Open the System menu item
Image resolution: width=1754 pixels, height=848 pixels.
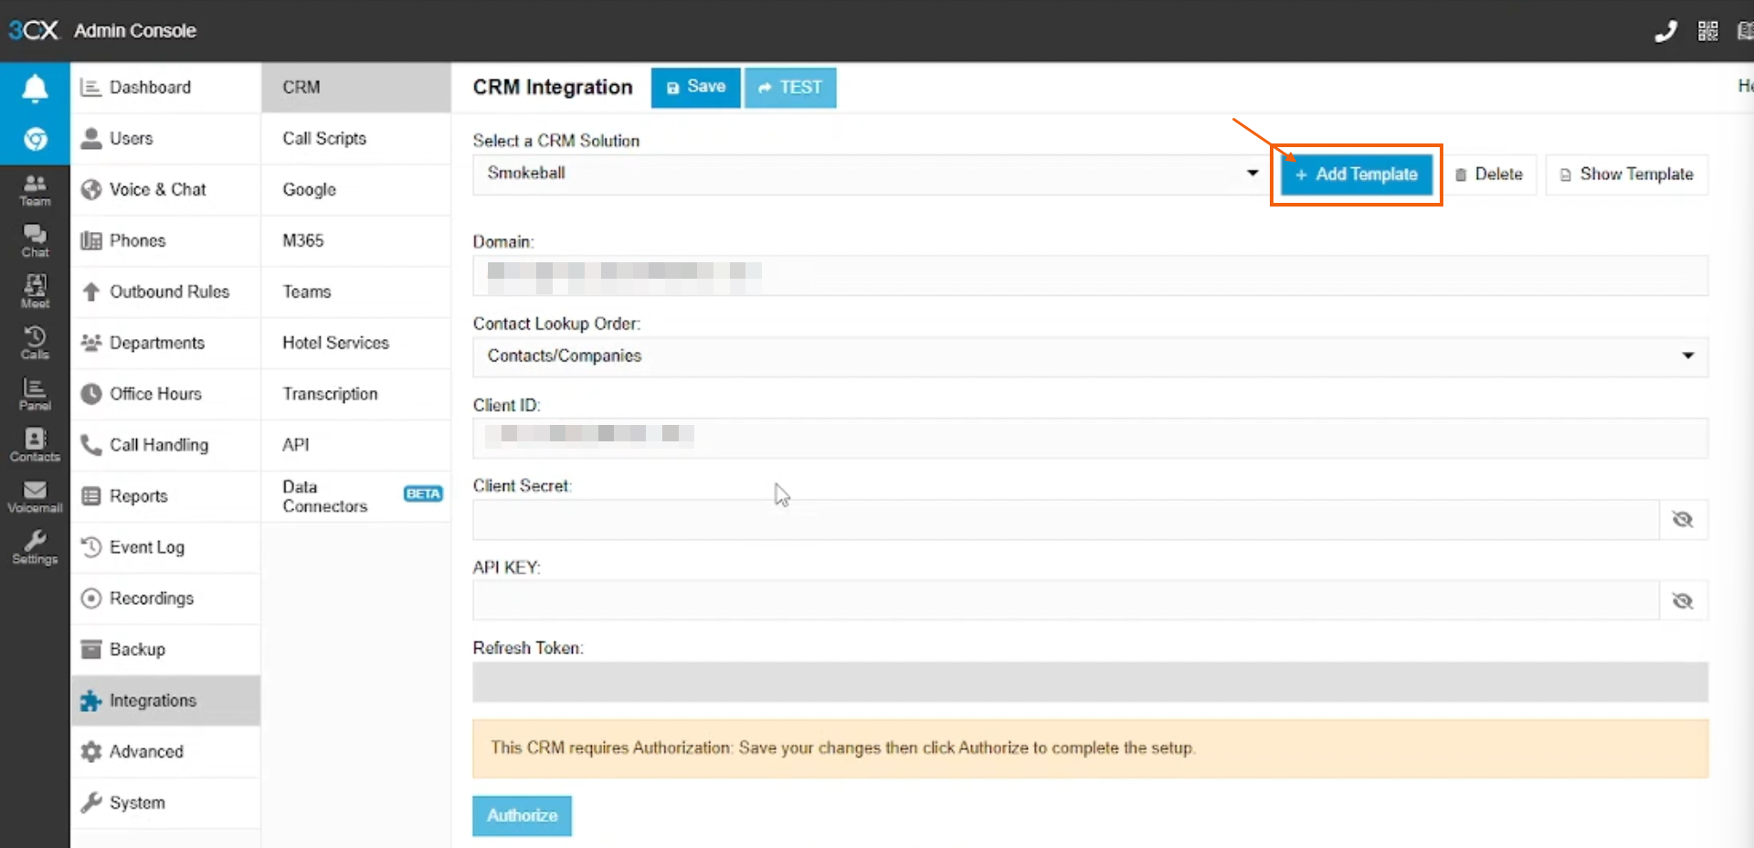point(165,803)
